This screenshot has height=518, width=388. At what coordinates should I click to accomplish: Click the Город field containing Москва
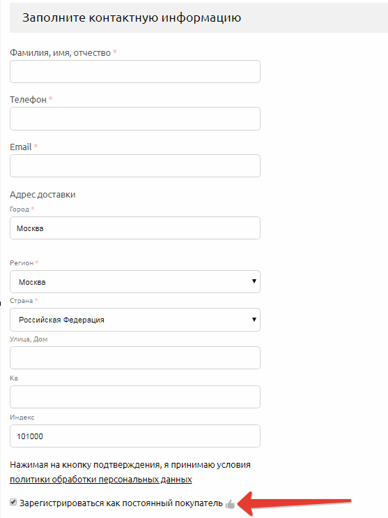tap(135, 228)
